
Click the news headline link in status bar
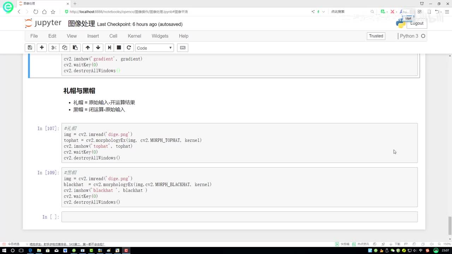67,244
